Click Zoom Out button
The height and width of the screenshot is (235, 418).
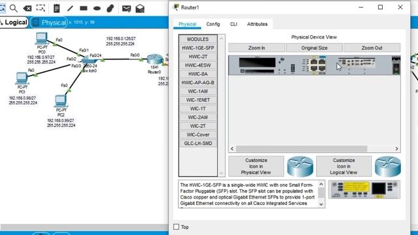372,48
